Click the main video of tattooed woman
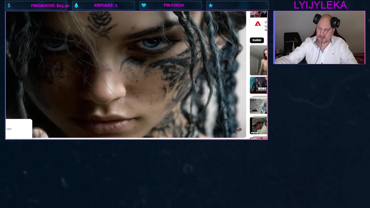This screenshot has height=208, width=370. (126, 75)
